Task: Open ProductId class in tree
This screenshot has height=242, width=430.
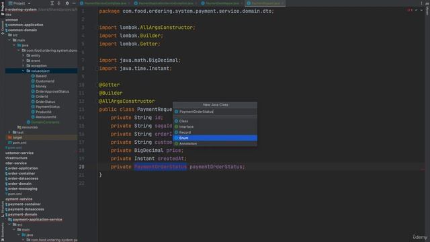Action: 43,112
